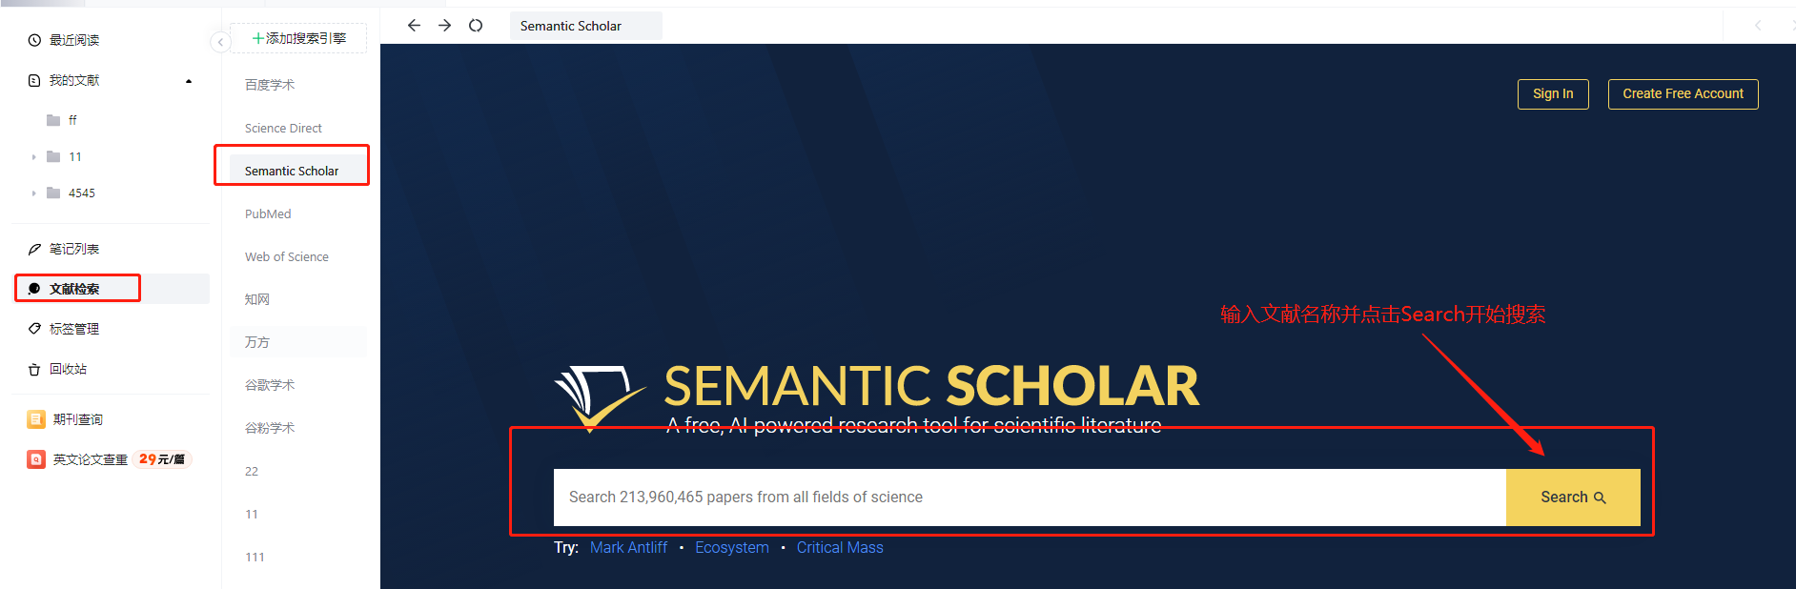Collapse the 我的文献 section arrow

pos(189,81)
